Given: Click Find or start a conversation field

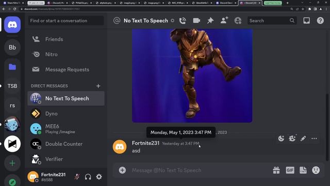Looking at the screenshot, I should (x=66, y=21).
